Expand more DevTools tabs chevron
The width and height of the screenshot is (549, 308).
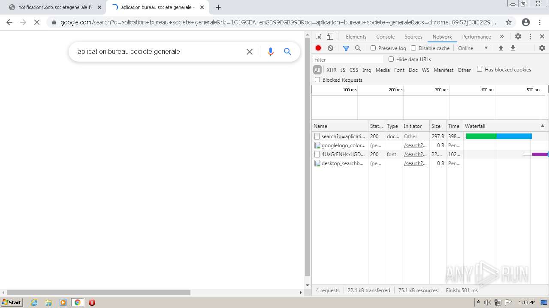(502, 37)
